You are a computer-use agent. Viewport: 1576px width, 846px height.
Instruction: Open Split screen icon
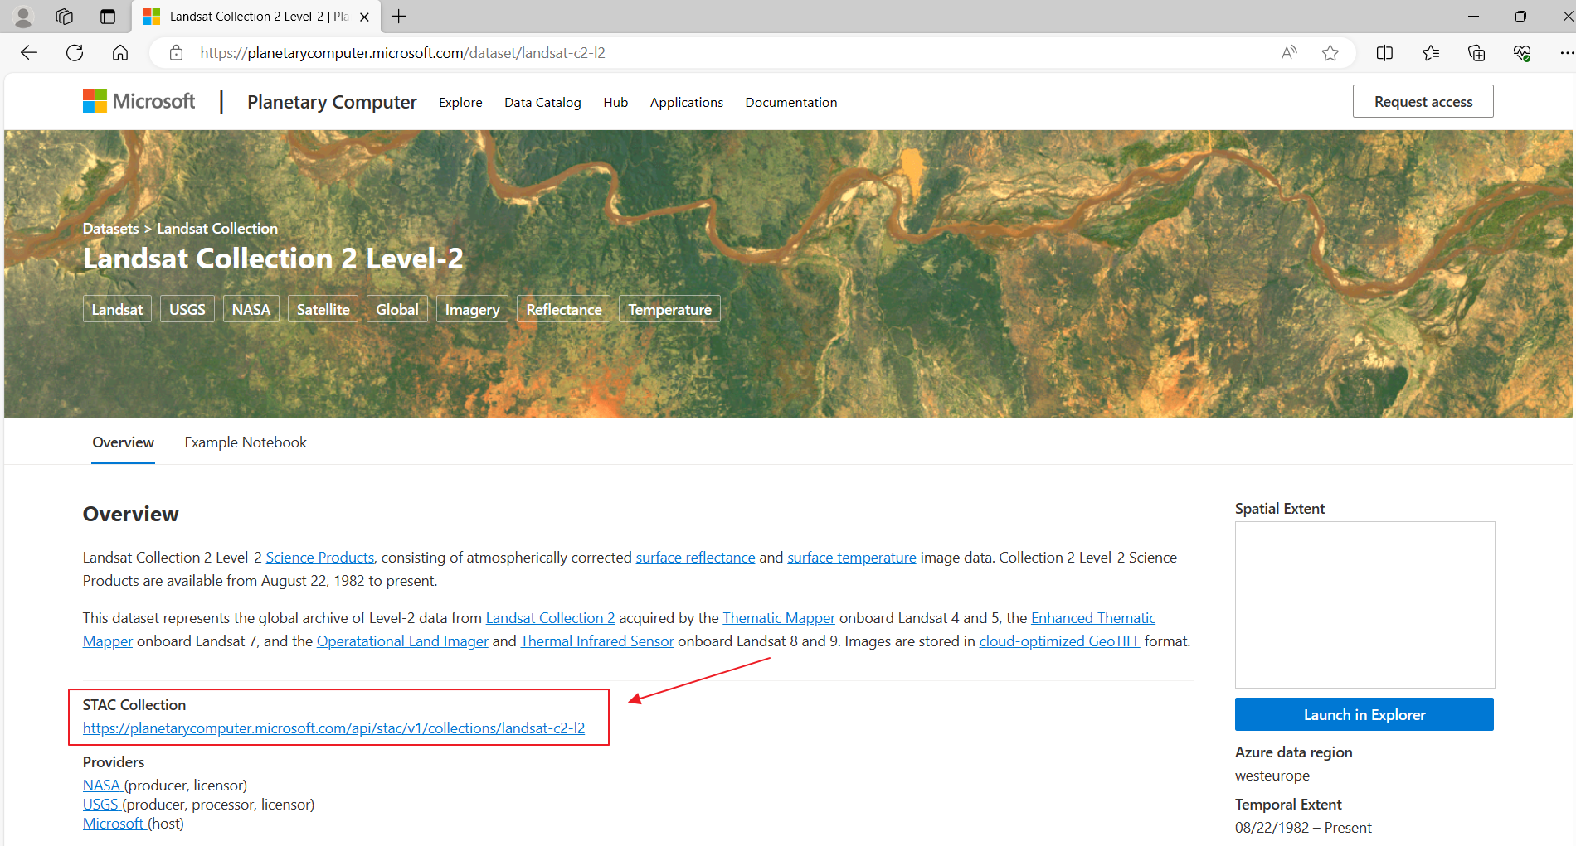point(1384,53)
